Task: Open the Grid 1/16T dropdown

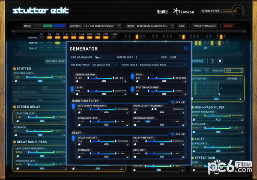Action: coord(178,57)
